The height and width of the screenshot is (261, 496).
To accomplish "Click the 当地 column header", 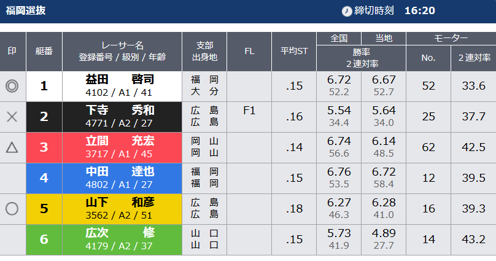I will 384,38.
